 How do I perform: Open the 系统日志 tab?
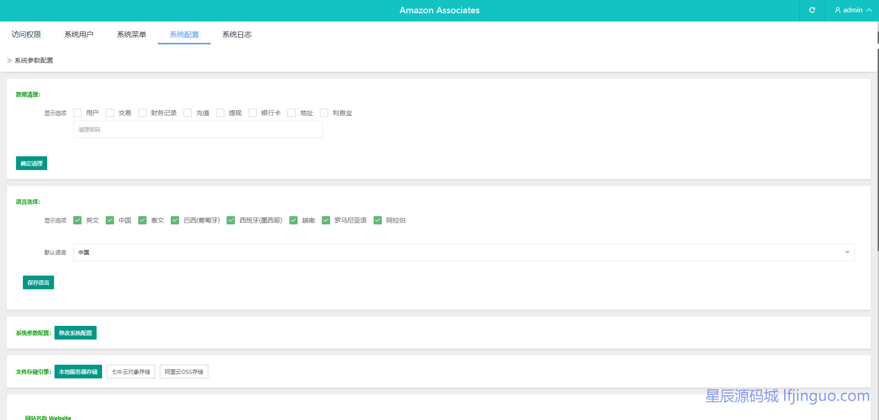click(x=237, y=35)
